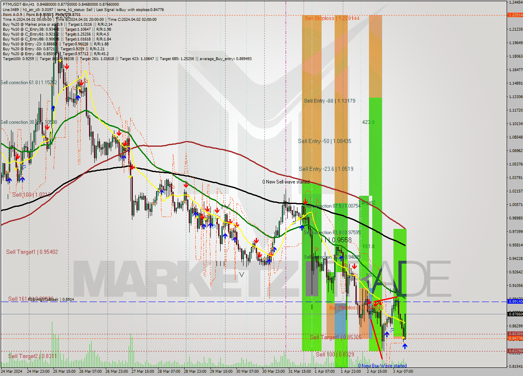This screenshot has height=376, width=523.
Task: Click the 0.87660 current price tag
Action: pyautogui.click(x=515, y=314)
